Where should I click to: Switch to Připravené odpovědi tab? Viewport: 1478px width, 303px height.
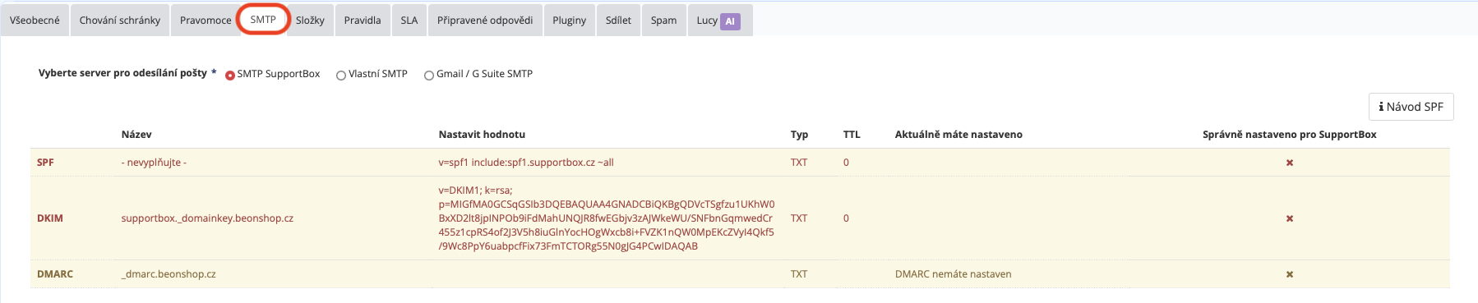pos(485,21)
